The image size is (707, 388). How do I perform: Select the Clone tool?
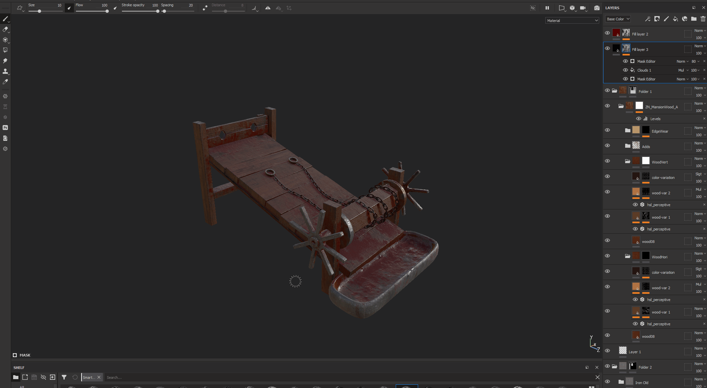pos(5,71)
